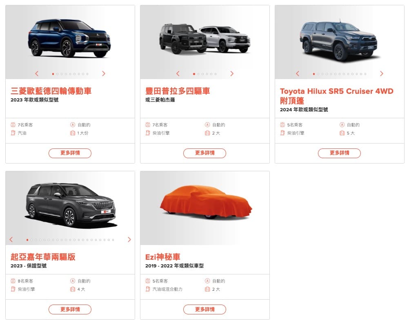Advance Toyota Prado carousel with right arrow
The width and height of the screenshot is (409, 327).
(232, 74)
